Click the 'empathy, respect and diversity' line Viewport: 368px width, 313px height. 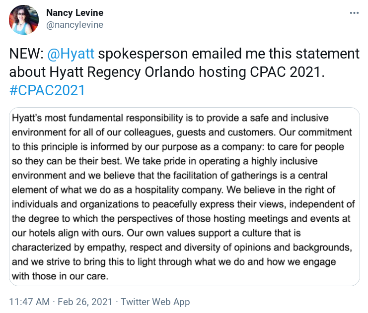182,248
